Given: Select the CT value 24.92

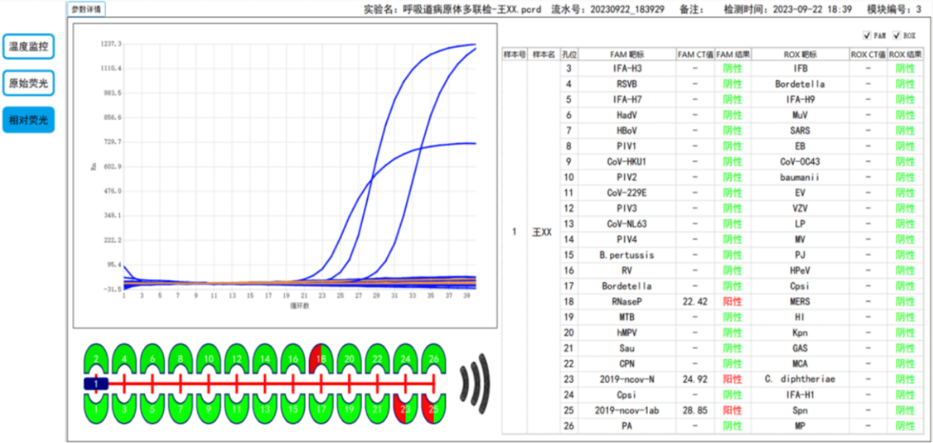Looking at the screenshot, I should click(x=695, y=379).
